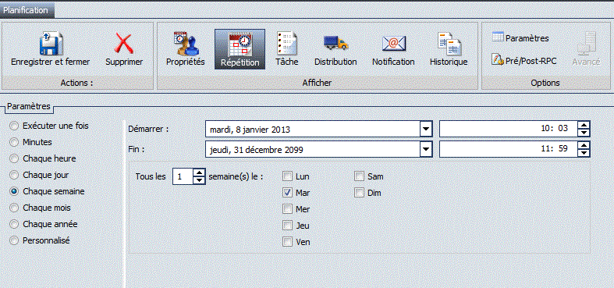Viewport: 614px width, 288px height.
Task: Open the Propriétés view icon
Action: (186, 43)
